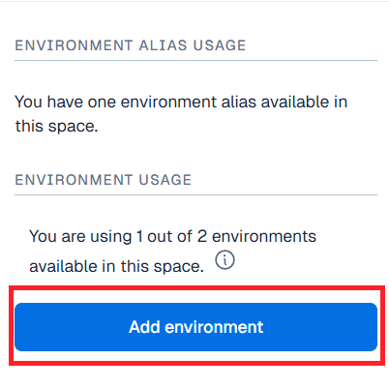Click the environment alias availability paragraph
This screenshot has height=387, width=389.
(181, 114)
